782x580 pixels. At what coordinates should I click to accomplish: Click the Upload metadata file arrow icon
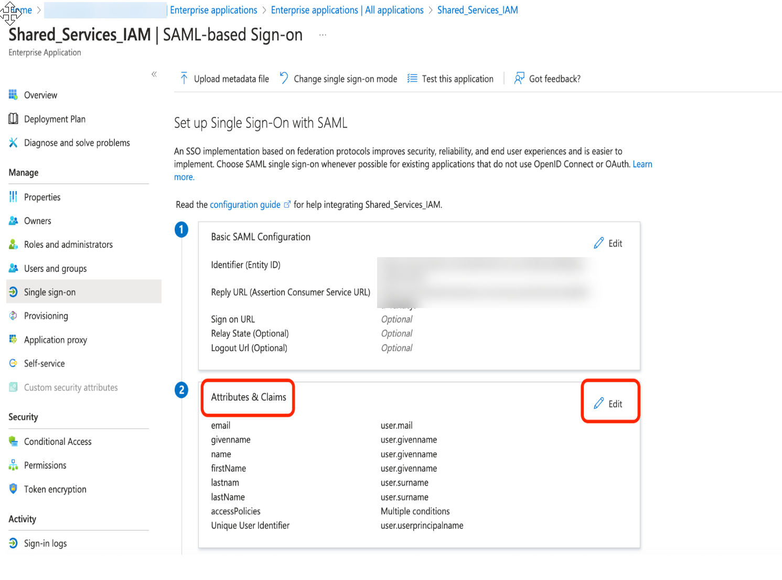[x=184, y=79]
